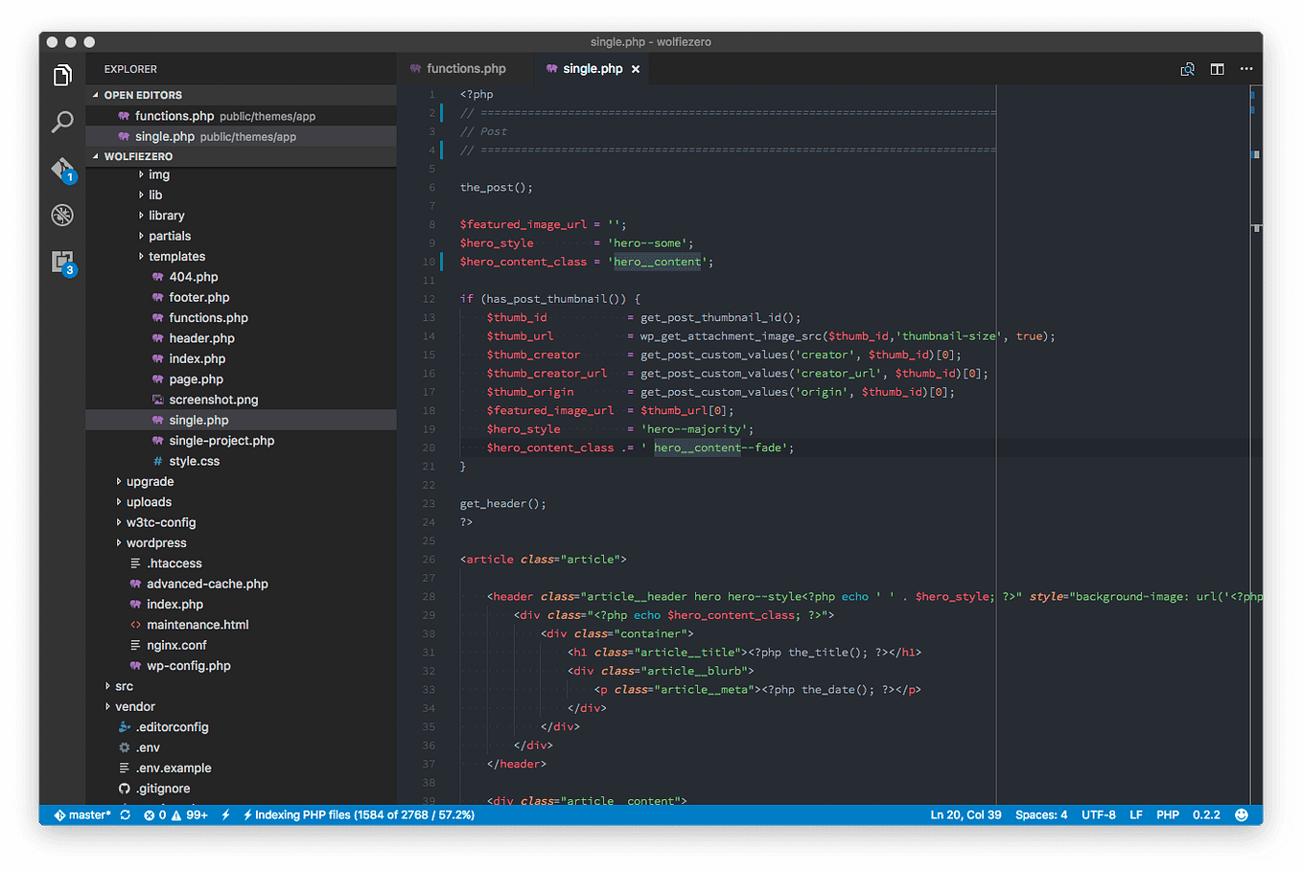Click the synchronize changes icon in status bar
This screenshot has height=872, width=1302.
coord(126,815)
